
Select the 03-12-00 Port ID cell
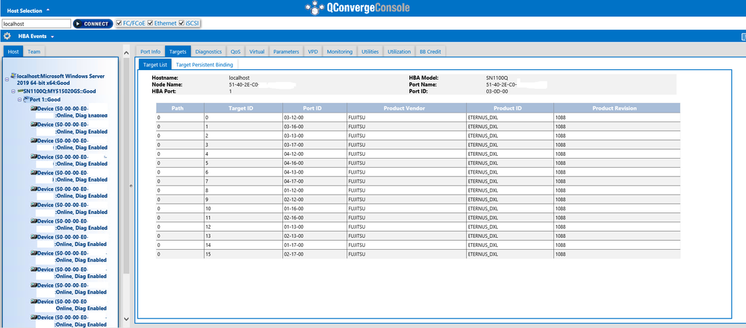click(x=314, y=117)
